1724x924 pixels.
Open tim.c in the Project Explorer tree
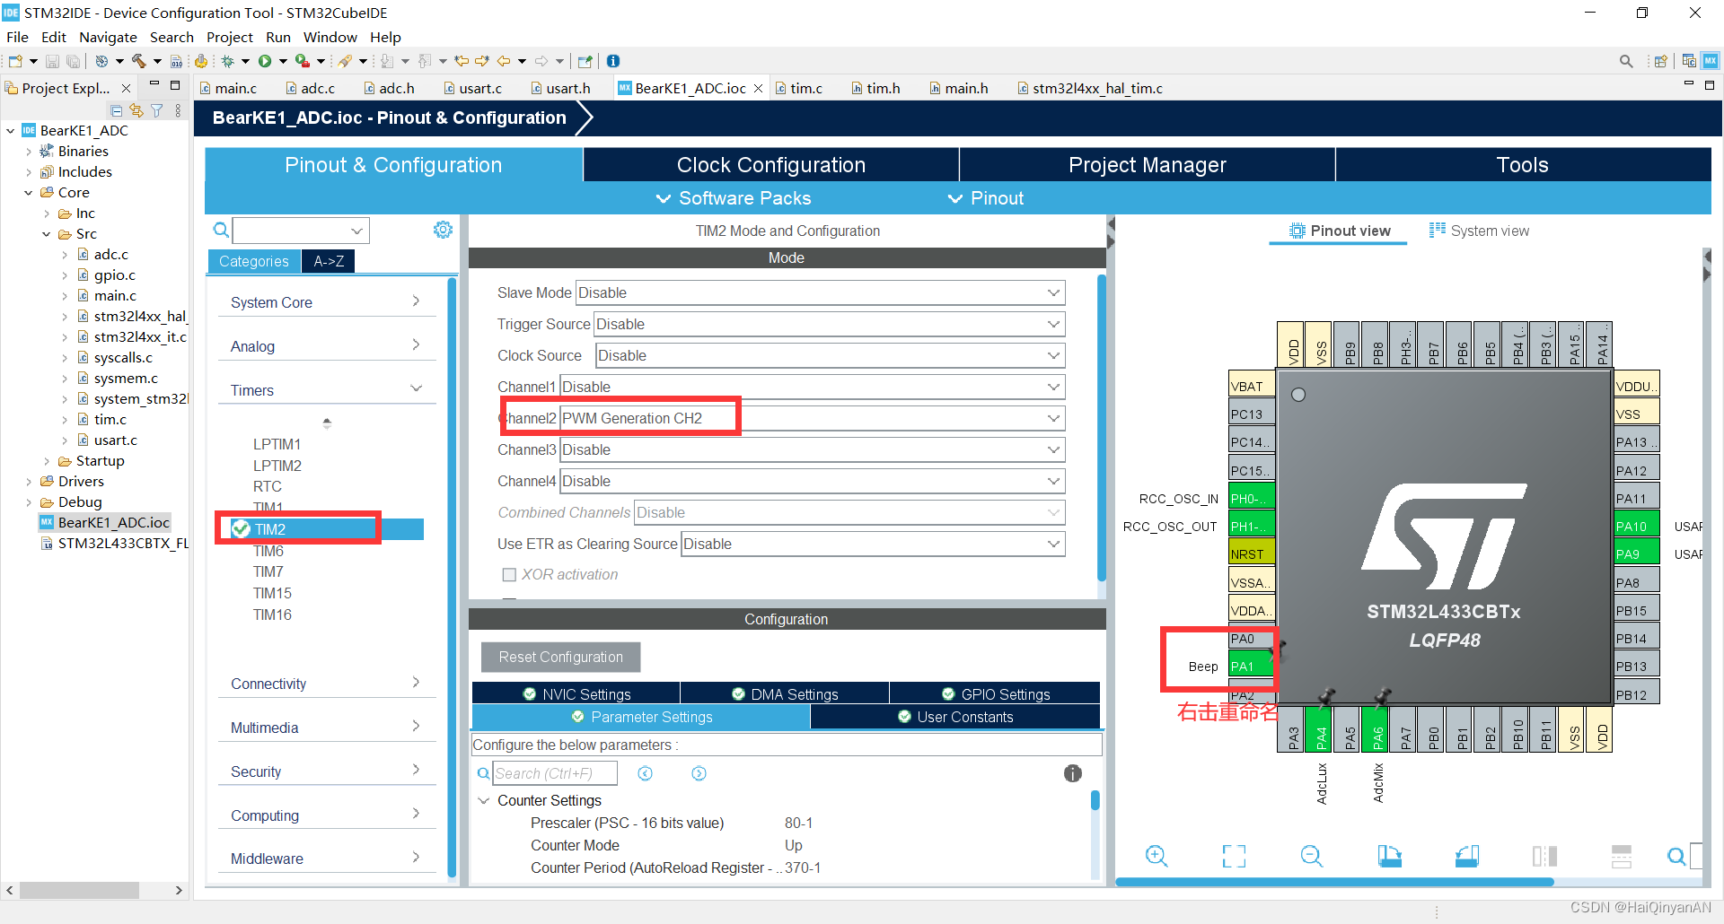pos(110,419)
